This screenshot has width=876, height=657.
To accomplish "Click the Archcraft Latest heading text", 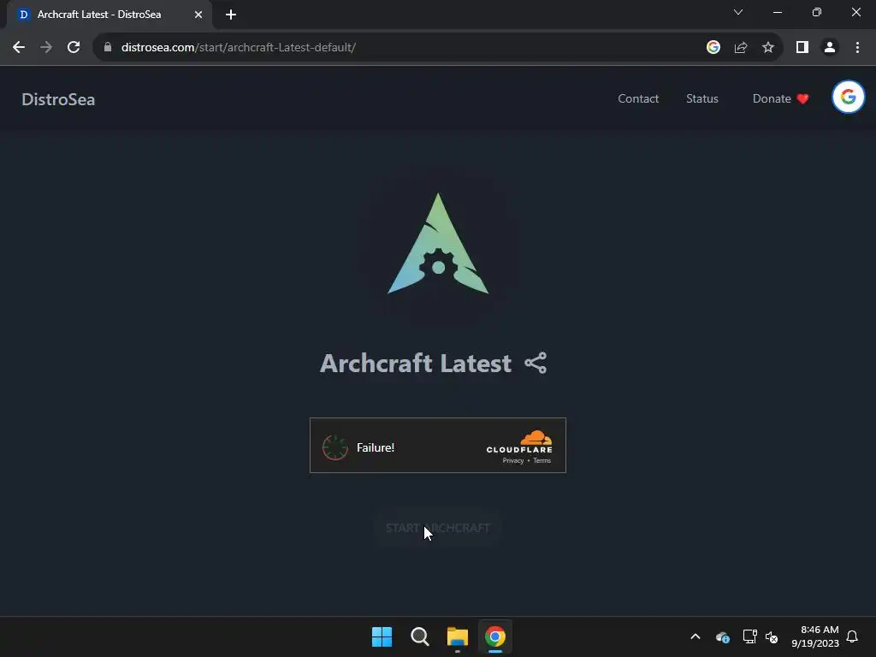I will (416, 363).
